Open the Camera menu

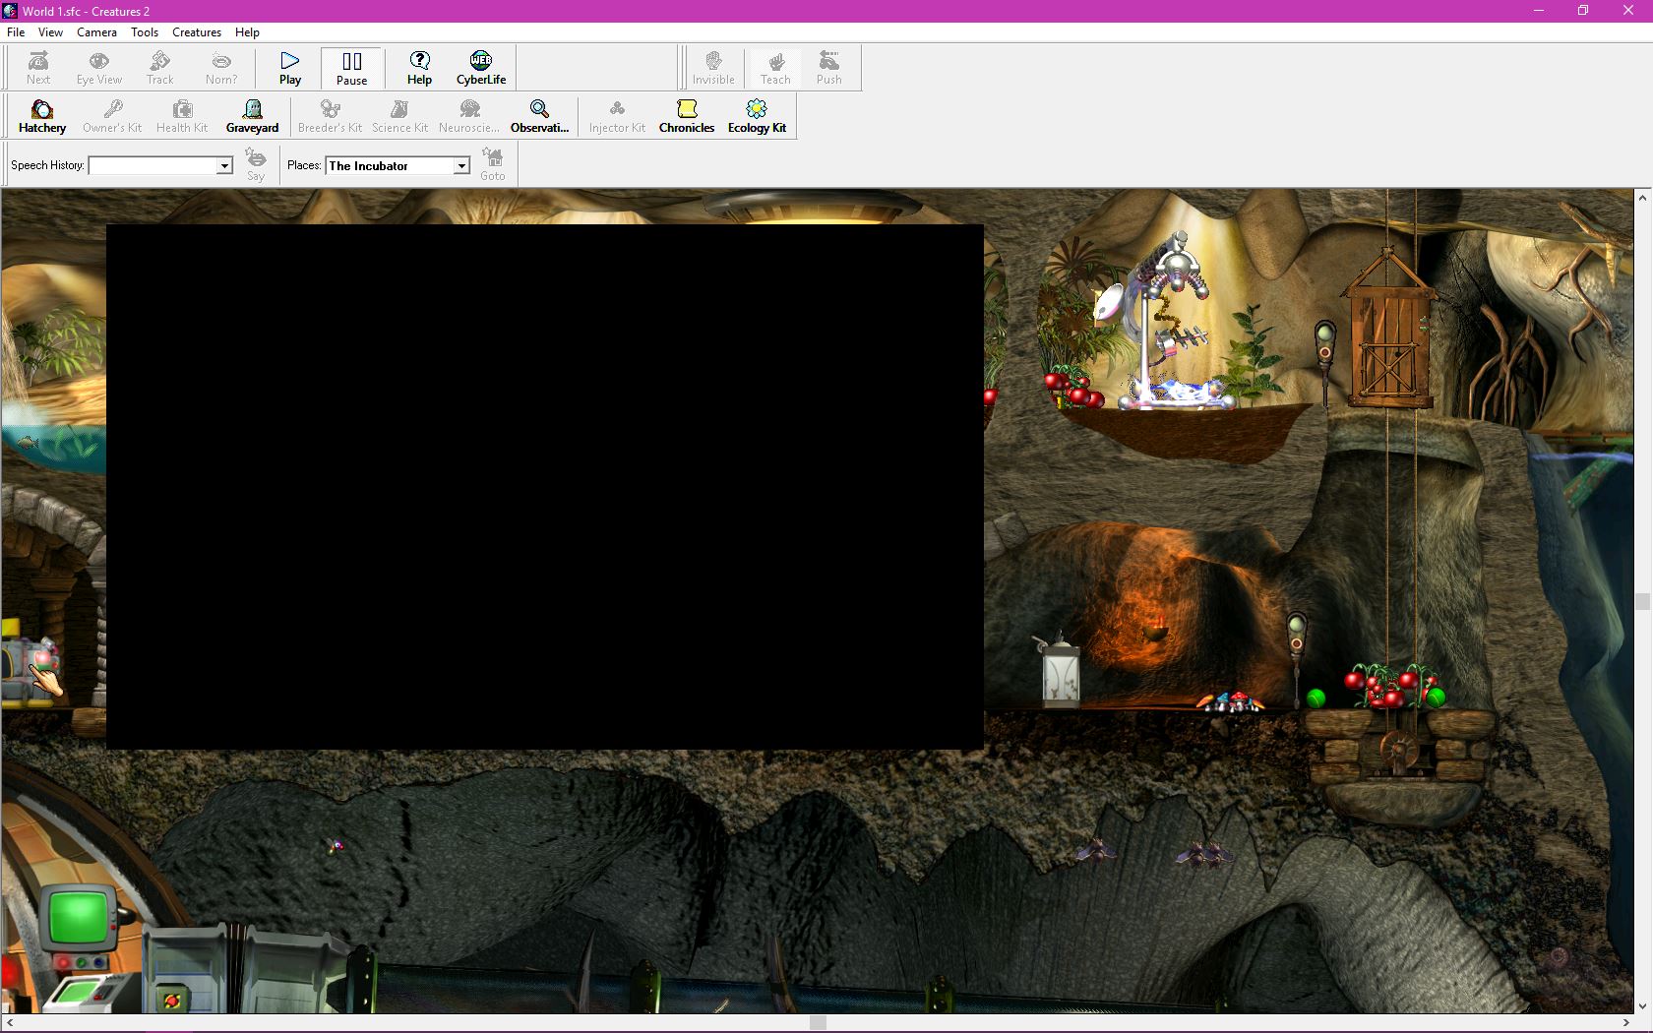point(96,32)
